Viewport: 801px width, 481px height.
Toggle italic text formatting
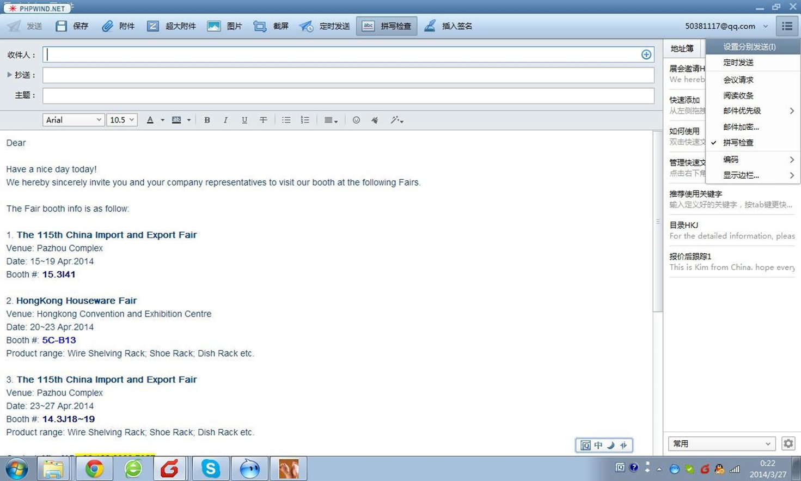coord(225,120)
